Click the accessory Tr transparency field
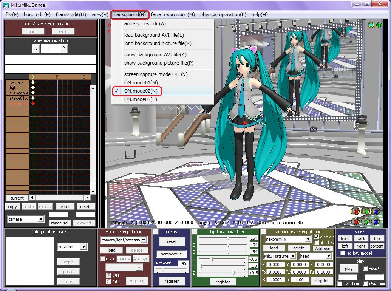 300,280
